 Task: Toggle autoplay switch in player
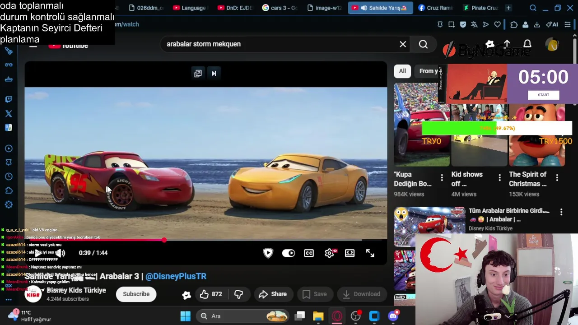tap(288, 253)
